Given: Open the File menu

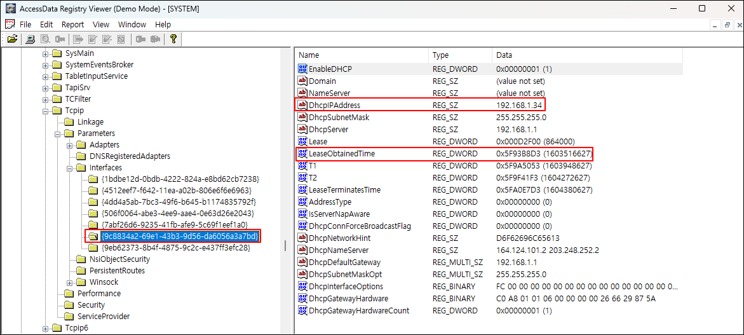Looking at the screenshot, I should [25, 24].
